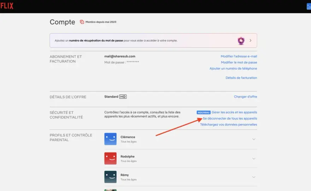Click the Rémy profile name
This screenshot has height=191, width=311.
(124, 175)
